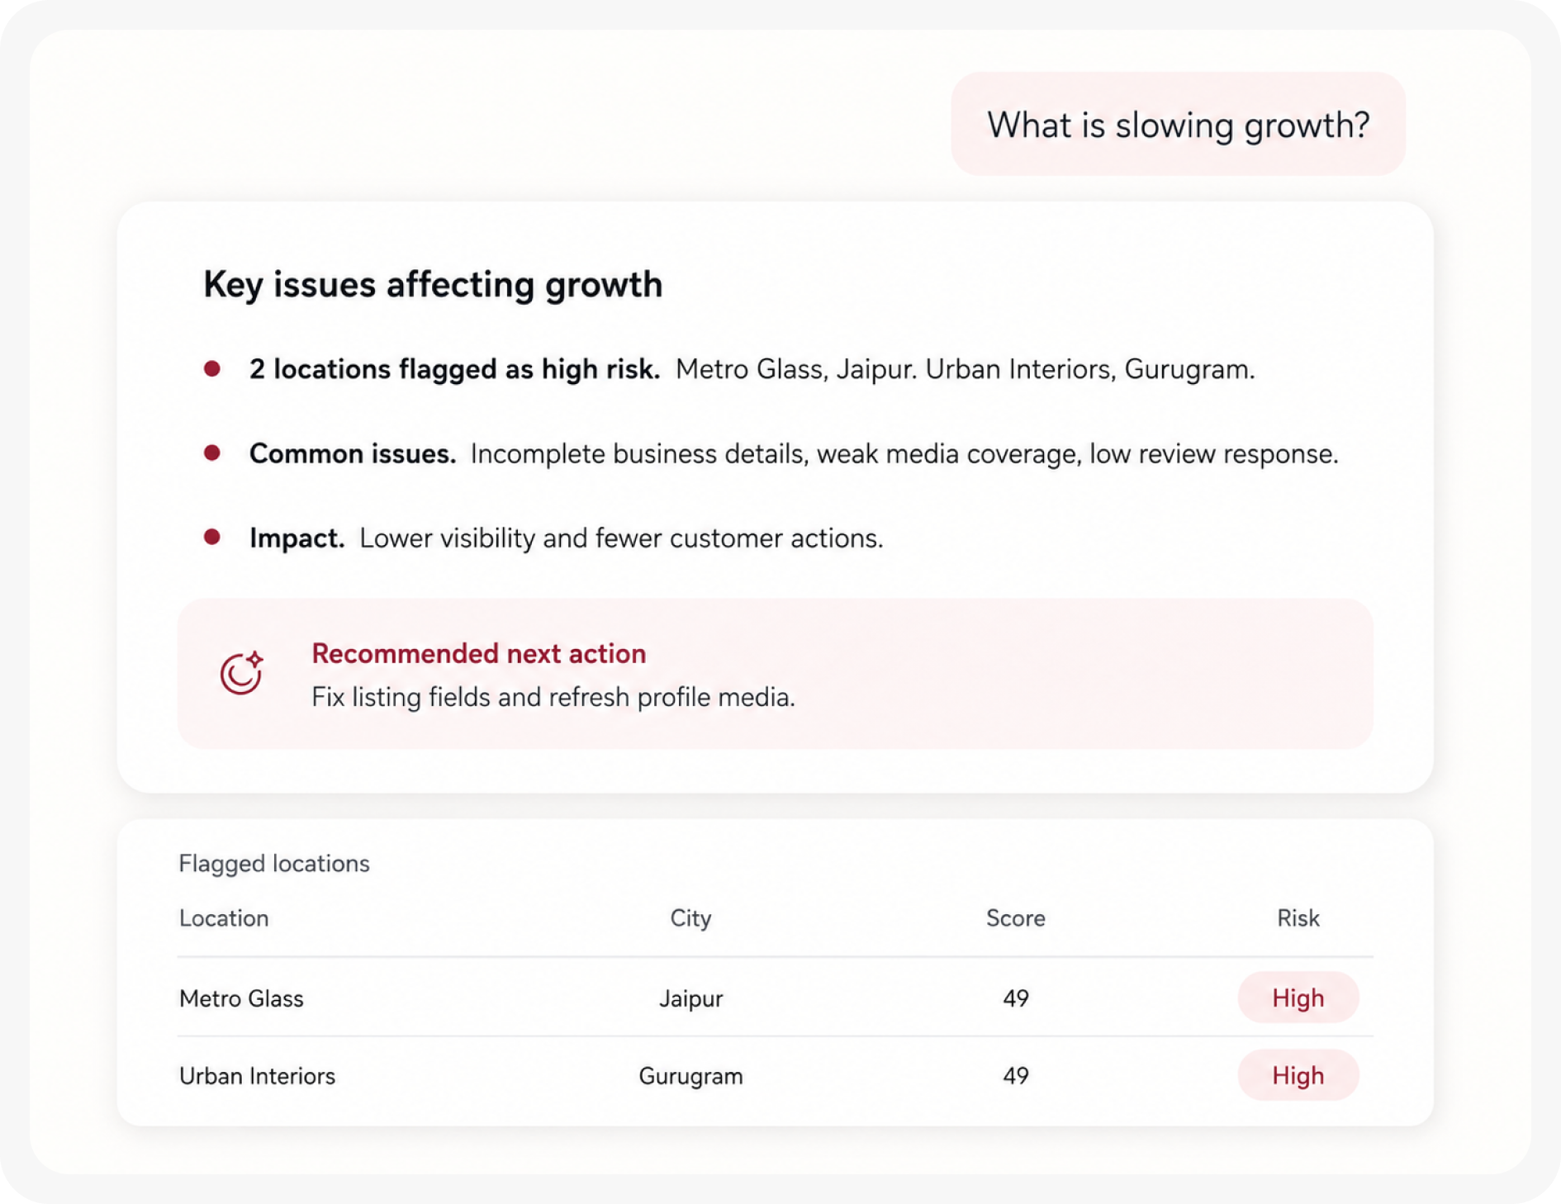The image size is (1561, 1204).
Task: Click the Recommended next action heading
Action: tap(478, 653)
